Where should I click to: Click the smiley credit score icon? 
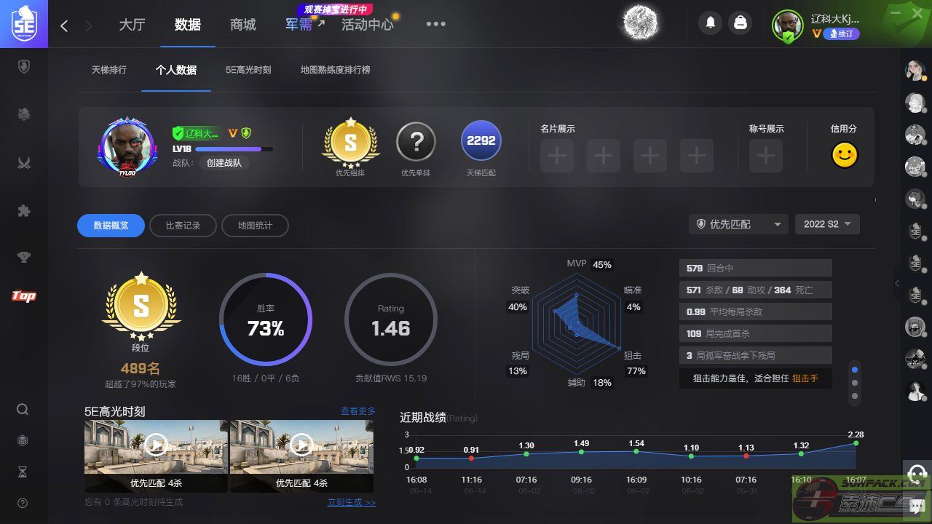tap(845, 154)
